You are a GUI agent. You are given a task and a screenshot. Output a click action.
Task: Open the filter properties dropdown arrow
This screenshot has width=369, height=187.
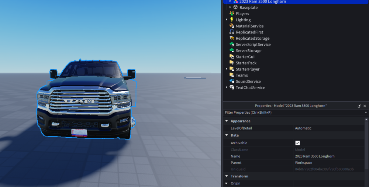(366, 113)
